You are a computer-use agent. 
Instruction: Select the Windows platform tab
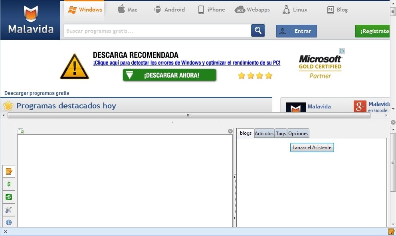point(85,10)
